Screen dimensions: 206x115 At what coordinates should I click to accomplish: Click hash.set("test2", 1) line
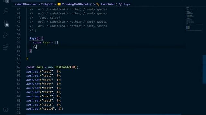[44, 76]
